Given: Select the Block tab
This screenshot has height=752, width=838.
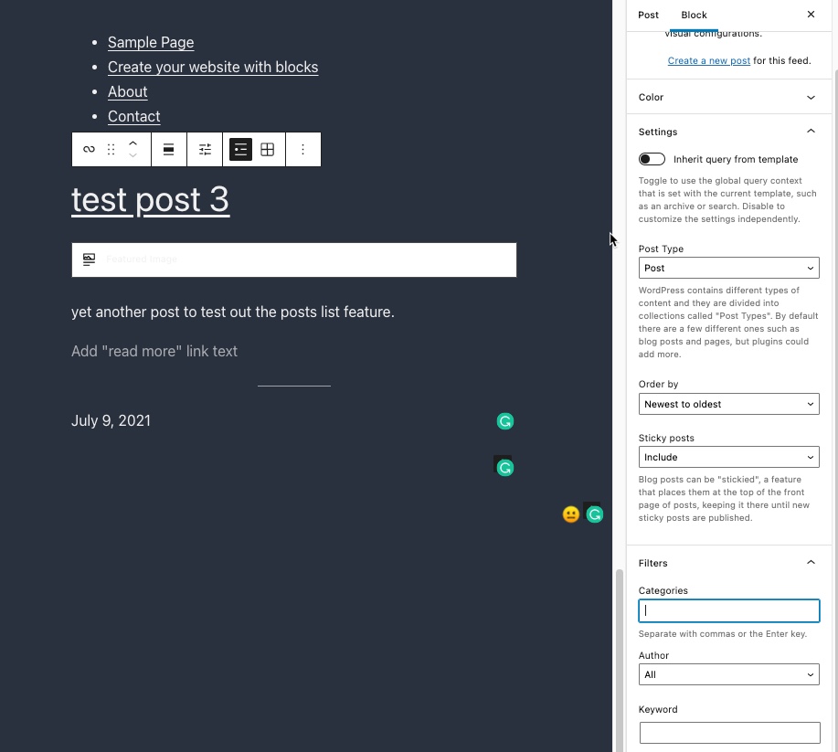Looking at the screenshot, I should (x=695, y=15).
